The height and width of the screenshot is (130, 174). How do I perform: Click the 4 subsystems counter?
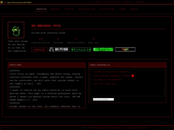click(58, 40)
